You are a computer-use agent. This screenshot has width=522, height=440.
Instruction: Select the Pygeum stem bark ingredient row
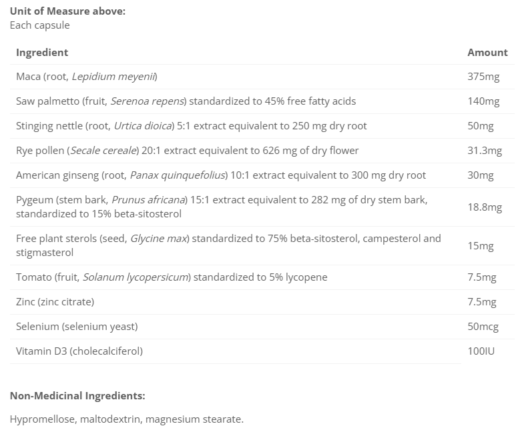(x=222, y=207)
